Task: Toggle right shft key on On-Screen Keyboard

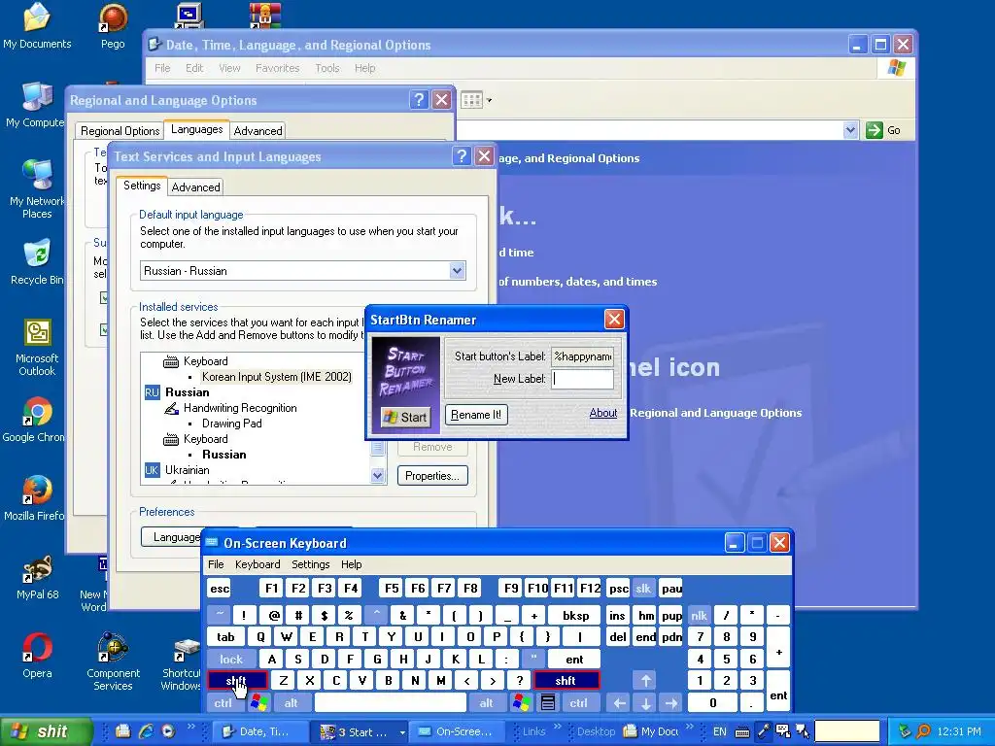Action: click(x=566, y=681)
